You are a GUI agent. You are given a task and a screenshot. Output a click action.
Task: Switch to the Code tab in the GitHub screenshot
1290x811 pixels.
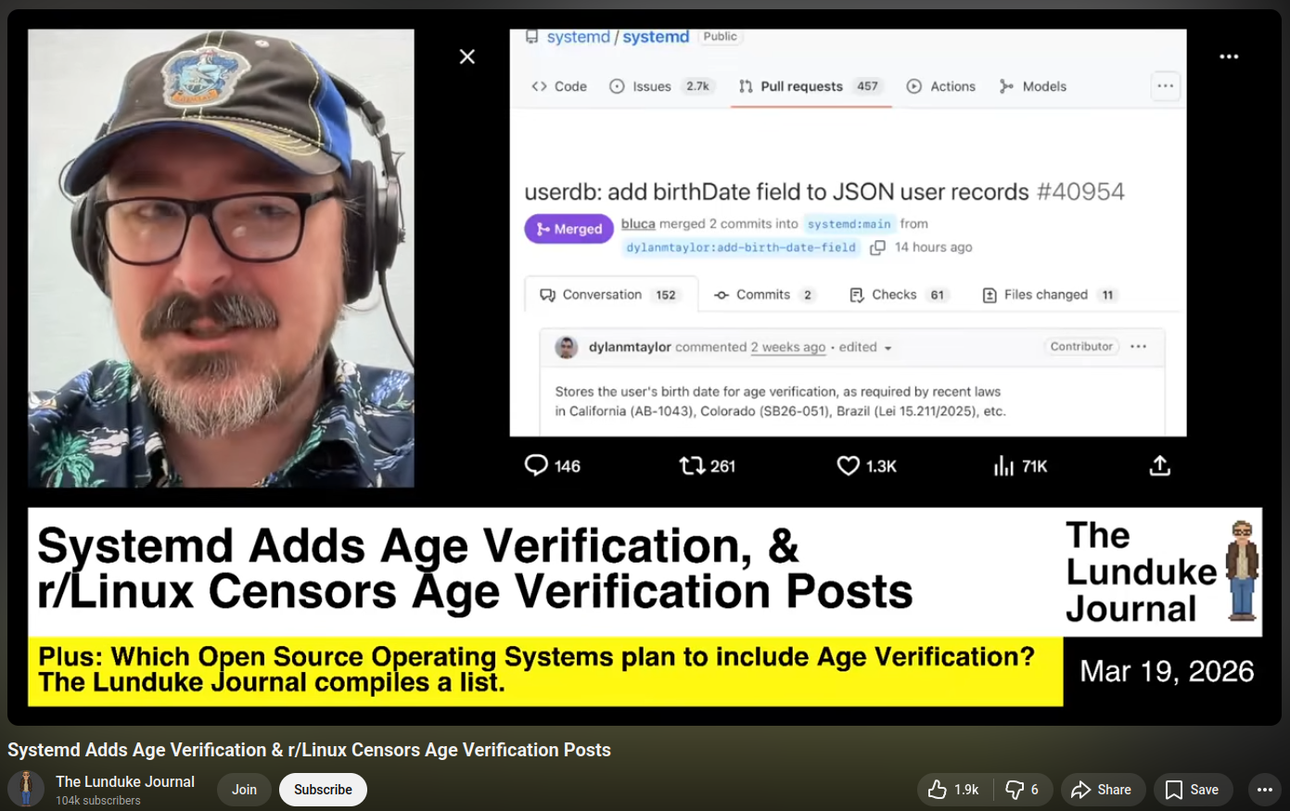[x=559, y=86]
